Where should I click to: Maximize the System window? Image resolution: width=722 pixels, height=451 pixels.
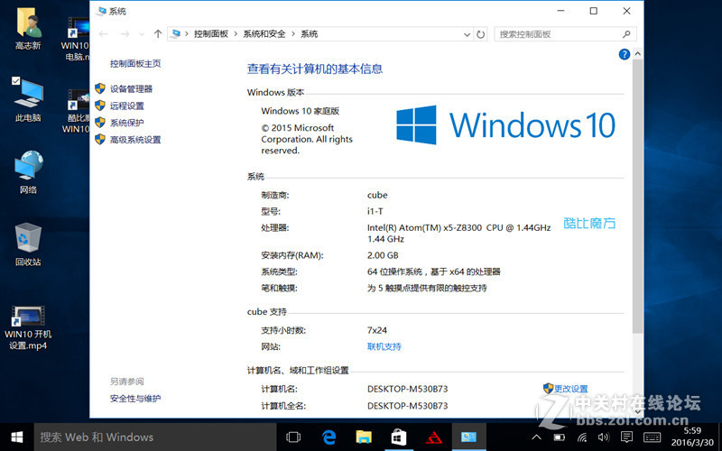594,11
